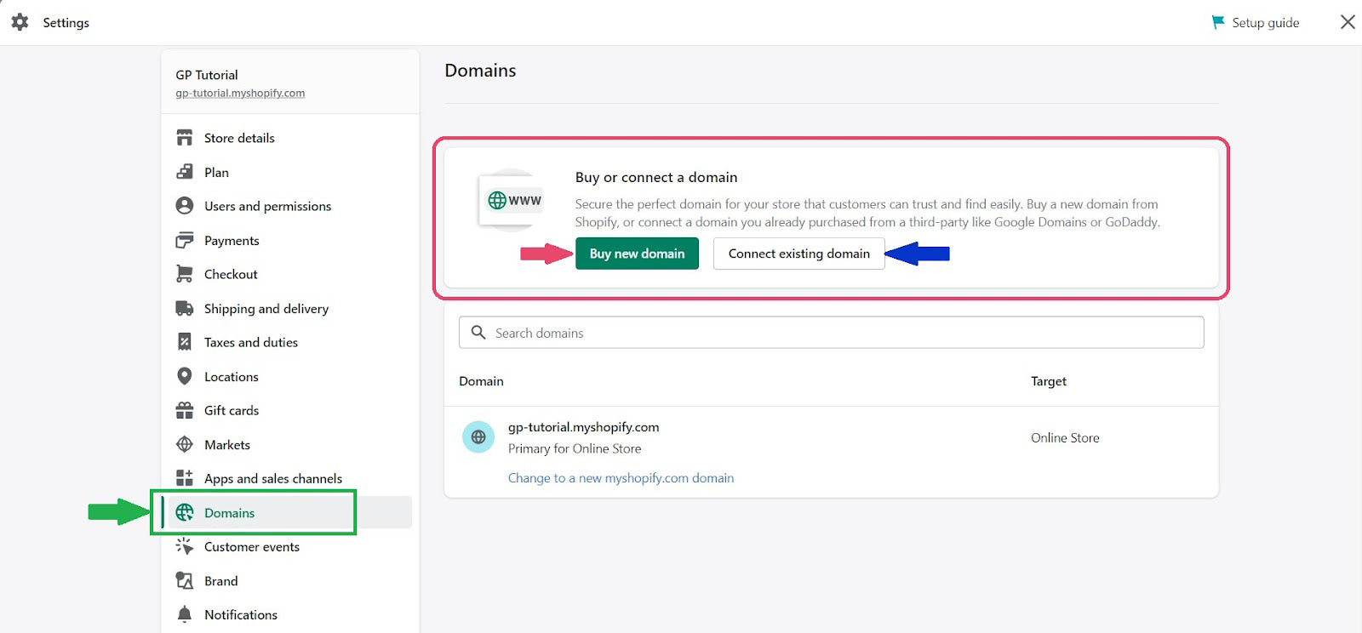Click the Users and permissions person icon
1362x633 pixels.
[x=184, y=206]
